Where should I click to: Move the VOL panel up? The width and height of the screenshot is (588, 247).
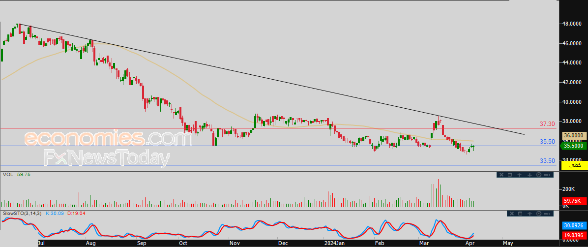[519, 175]
